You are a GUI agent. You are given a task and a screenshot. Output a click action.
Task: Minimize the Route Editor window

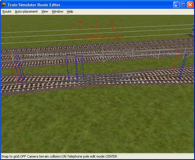click(176, 5)
